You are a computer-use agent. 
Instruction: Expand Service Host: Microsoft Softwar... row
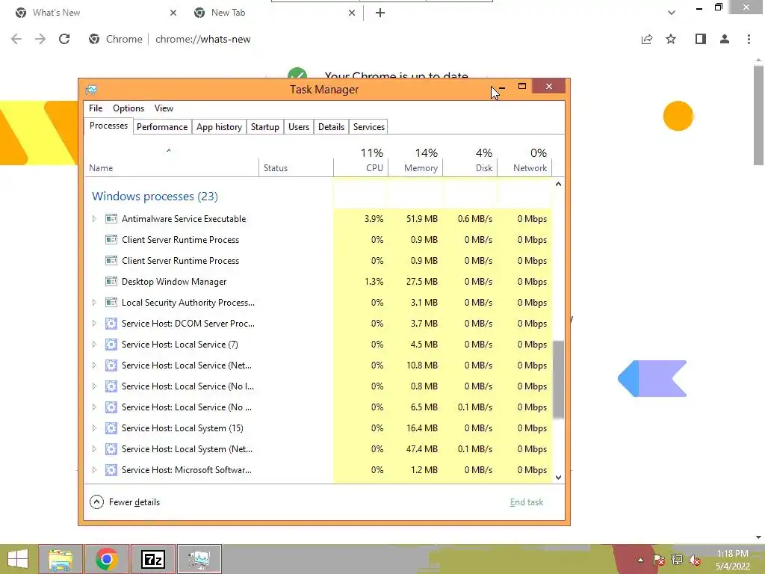(x=94, y=470)
